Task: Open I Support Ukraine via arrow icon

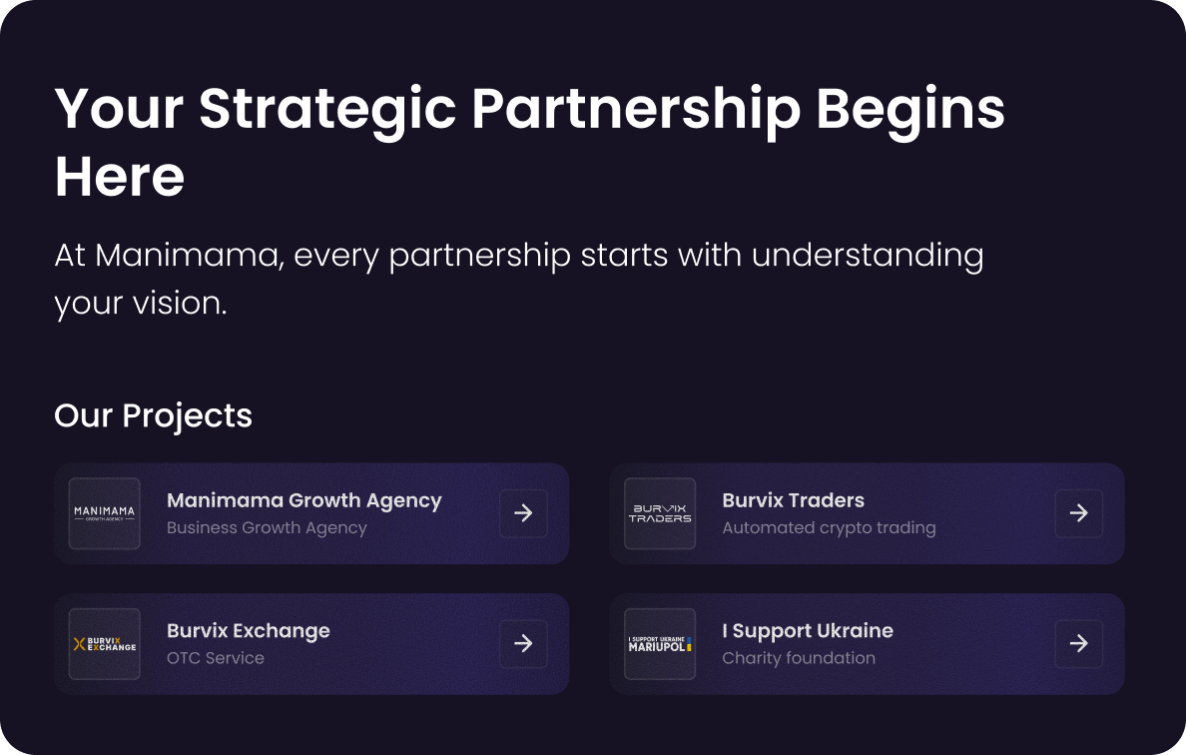Action: [x=1078, y=644]
